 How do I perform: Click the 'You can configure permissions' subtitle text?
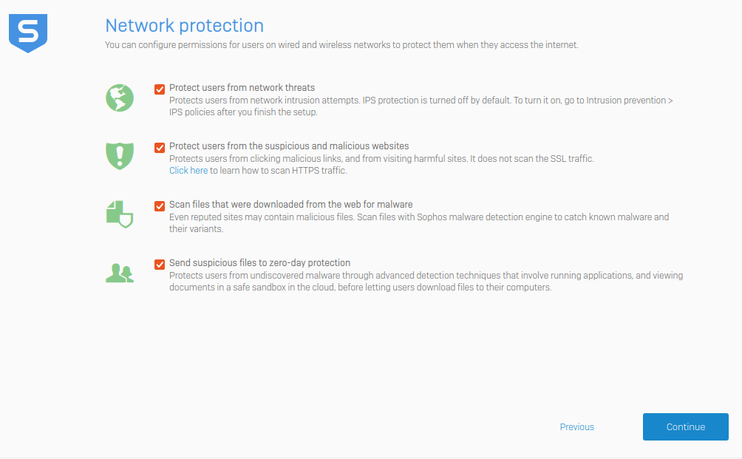pyautogui.click(x=341, y=45)
